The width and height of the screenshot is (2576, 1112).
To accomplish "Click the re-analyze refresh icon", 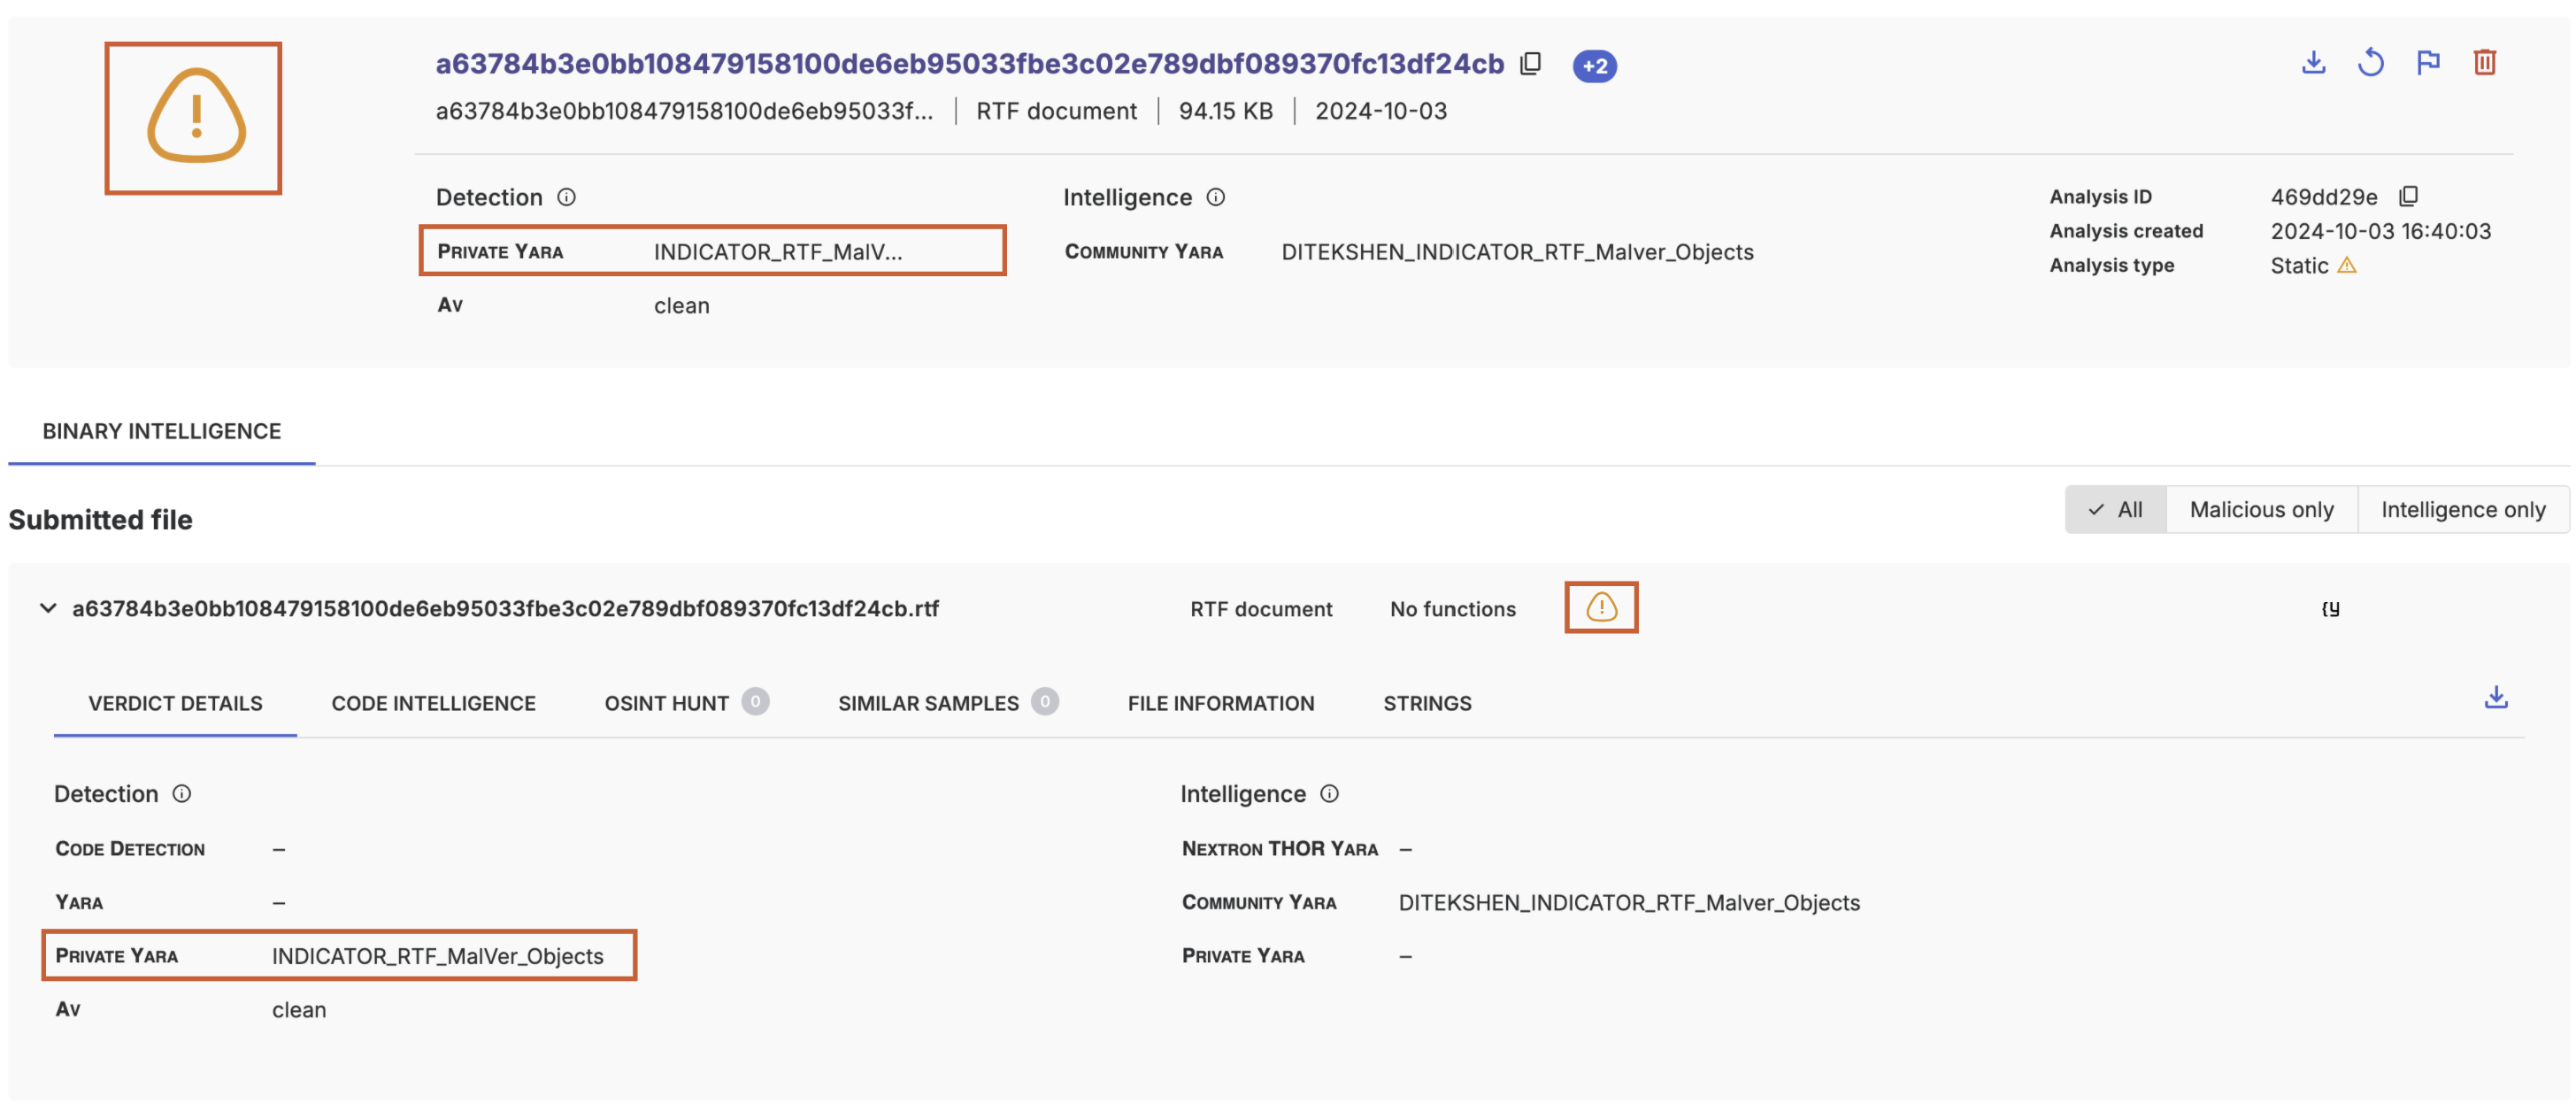I will [2370, 63].
